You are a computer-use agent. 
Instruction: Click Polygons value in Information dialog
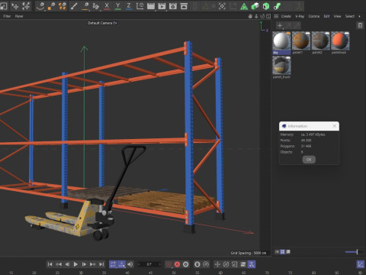[x=306, y=146]
